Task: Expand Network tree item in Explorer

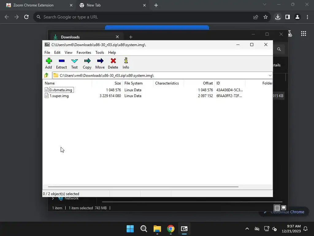Action: click(x=53, y=199)
